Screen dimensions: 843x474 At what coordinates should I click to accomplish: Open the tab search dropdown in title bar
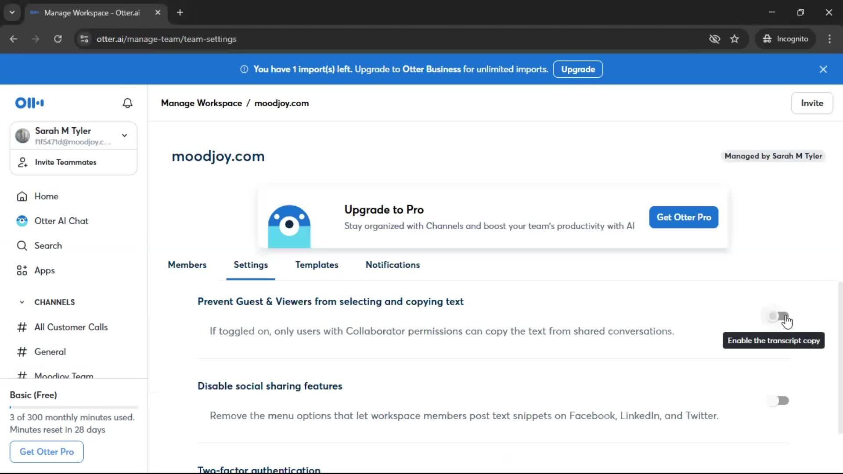tap(12, 13)
